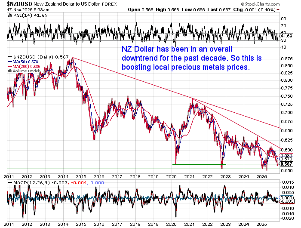Click the 'RSI(14) 41.69' panel label
Viewport: 301px width, 228px height.
click(31, 15)
